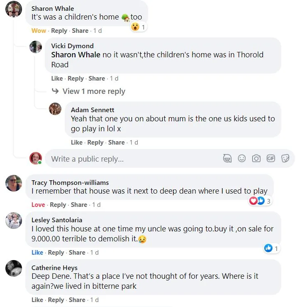View the wow reaction on Sharon Whale's comment

click(x=138, y=27)
